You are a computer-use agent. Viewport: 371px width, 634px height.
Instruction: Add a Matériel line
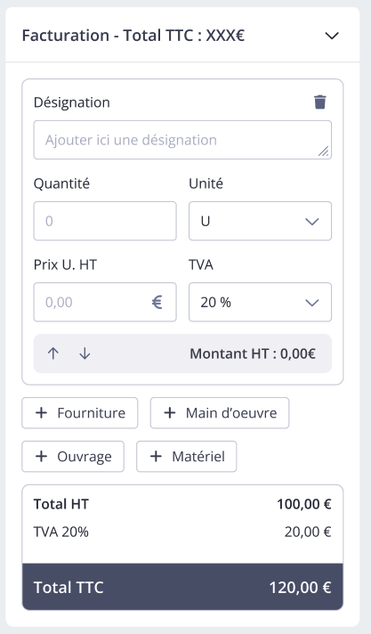[186, 457]
